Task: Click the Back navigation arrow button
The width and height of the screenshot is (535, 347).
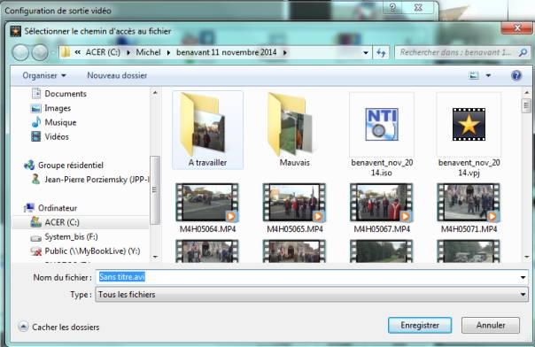Action: 20,53
